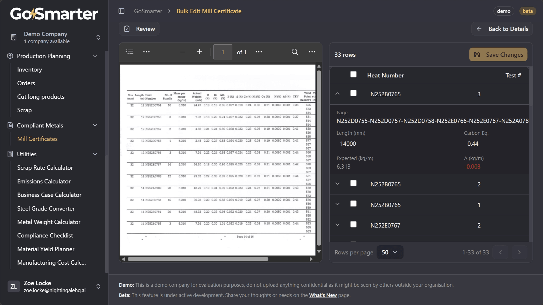The height and width of the screenshot is (305, 543).
Task: Open the rows per page dropdown
Action: tap(390, 252)
